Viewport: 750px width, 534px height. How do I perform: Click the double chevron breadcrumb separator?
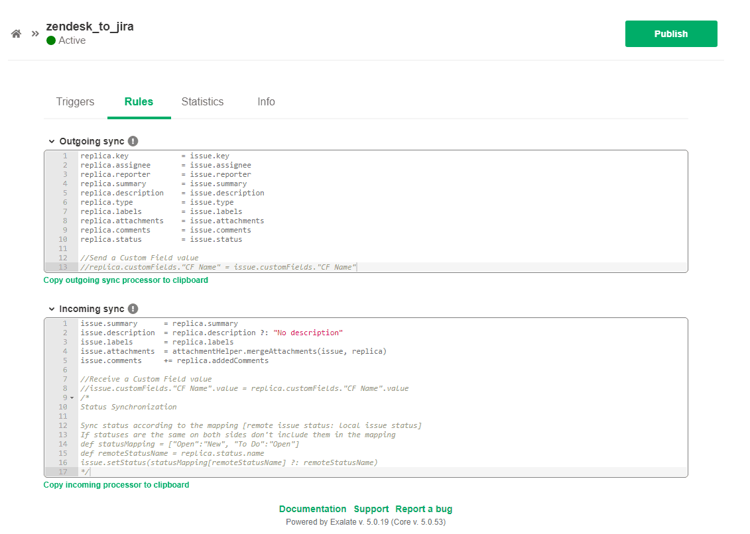point(35,34)
